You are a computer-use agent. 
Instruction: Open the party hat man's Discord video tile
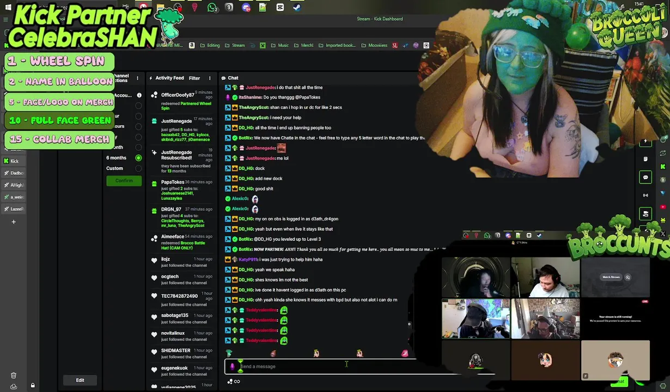(x=545, y=319)
